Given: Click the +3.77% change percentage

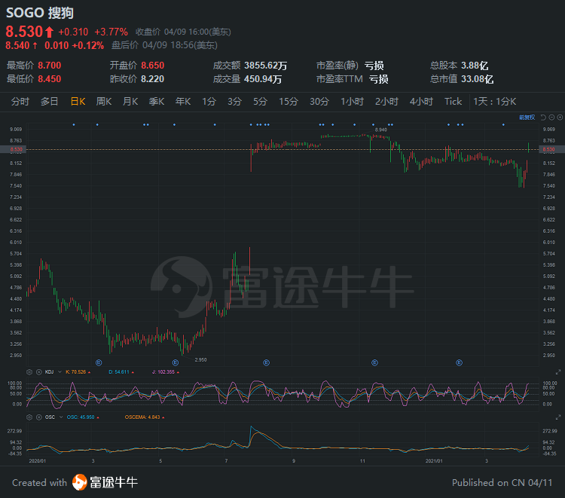Looking at the screenshot, I should pyautogui.click(x=111, y=32).
